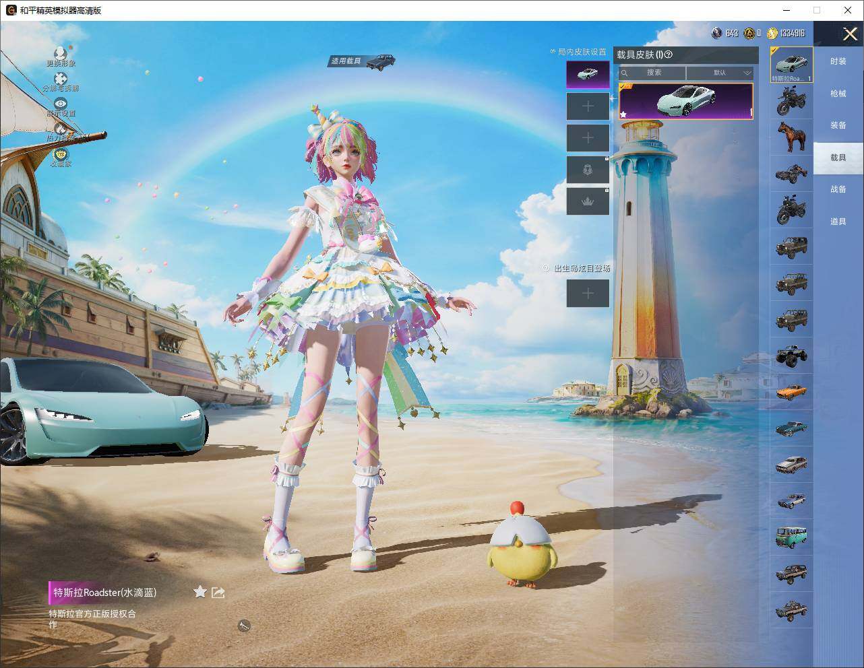Screen dimensions: 864x668
Task: Open the 装备 tab
Action: [x=838, y=125]
